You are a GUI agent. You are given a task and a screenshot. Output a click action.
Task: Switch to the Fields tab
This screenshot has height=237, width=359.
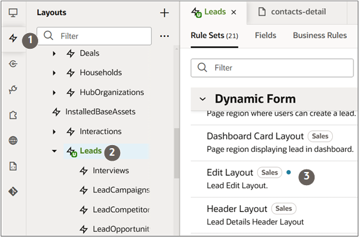click(x=266, y=36)
